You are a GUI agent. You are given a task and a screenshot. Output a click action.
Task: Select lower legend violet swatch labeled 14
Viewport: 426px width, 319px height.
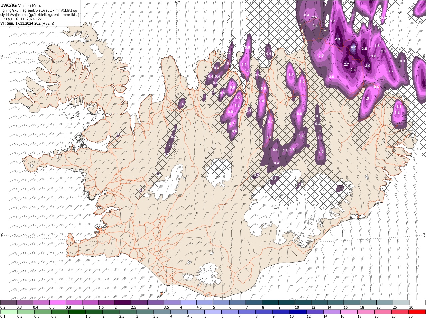[x=332, y=312]
